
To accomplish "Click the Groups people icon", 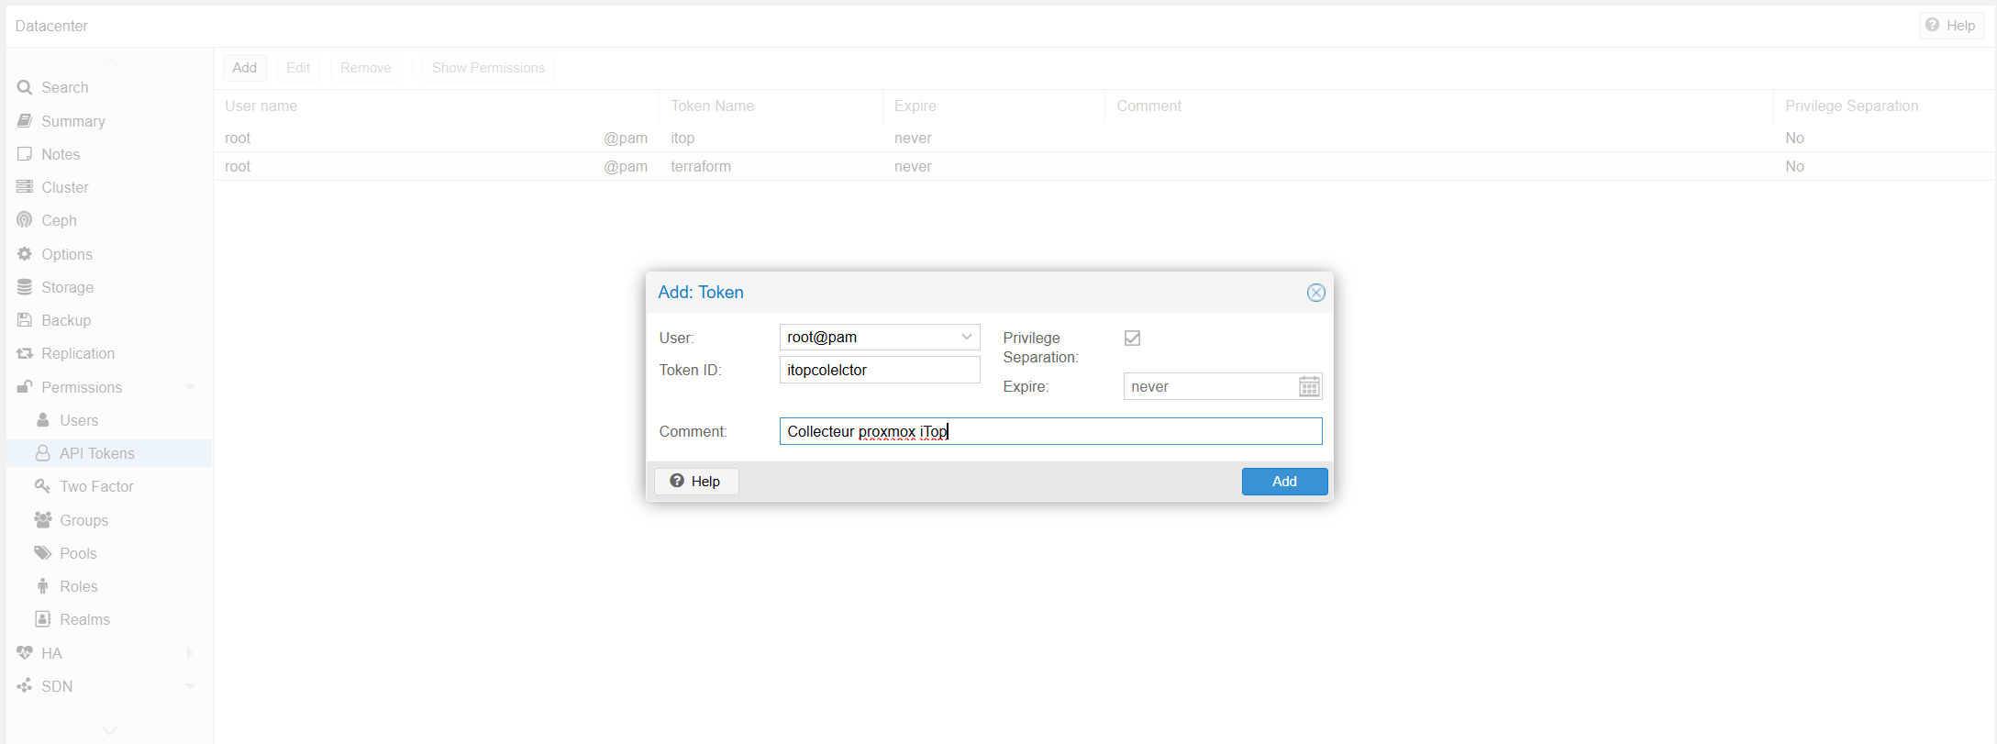I will pyautogui.click(x=42, y=520).
